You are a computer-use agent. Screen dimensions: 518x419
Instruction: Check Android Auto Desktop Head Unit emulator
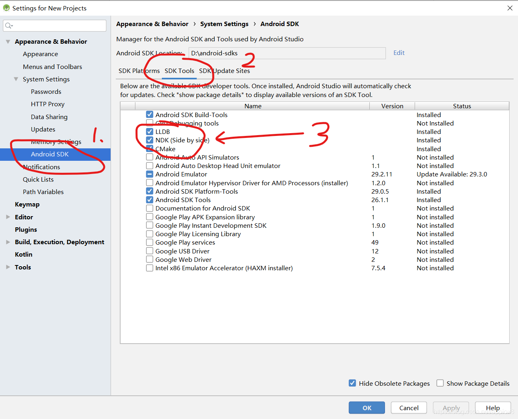[x=149, y=166]
